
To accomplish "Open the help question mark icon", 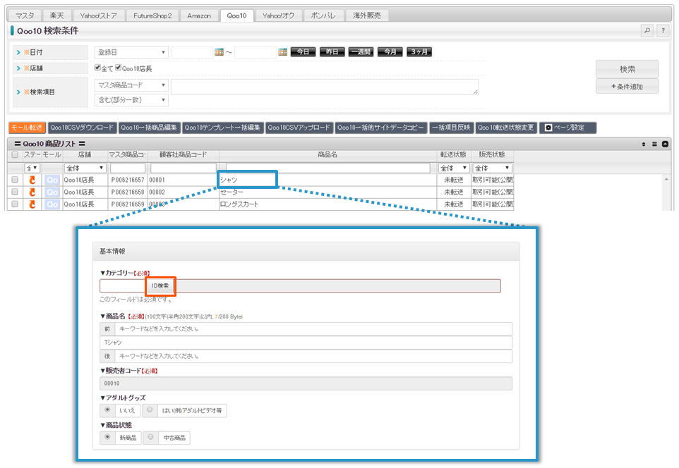I will [x=663, y=31].
